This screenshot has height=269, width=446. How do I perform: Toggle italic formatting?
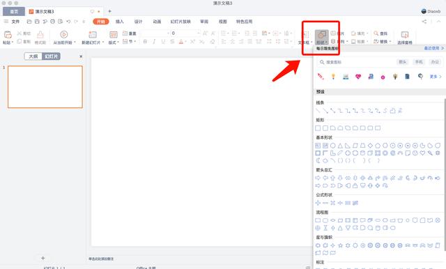click(x=154, y=42)
